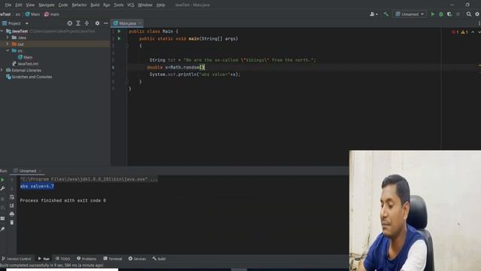Select Main class in project tree

coord(25,57)
